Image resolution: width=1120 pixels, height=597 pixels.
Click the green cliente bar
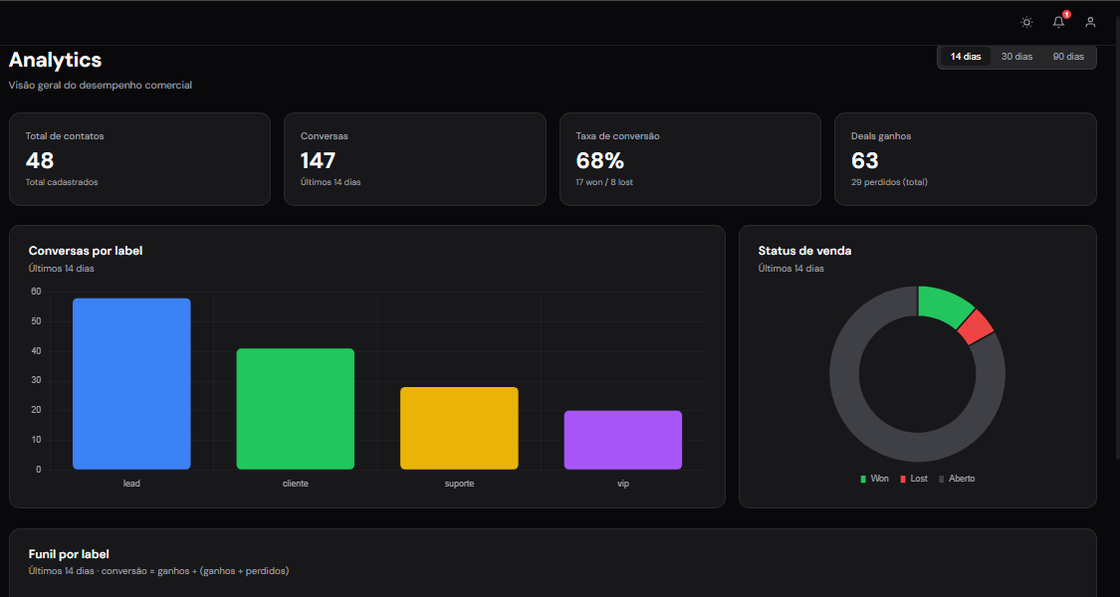tap(295, 408)
